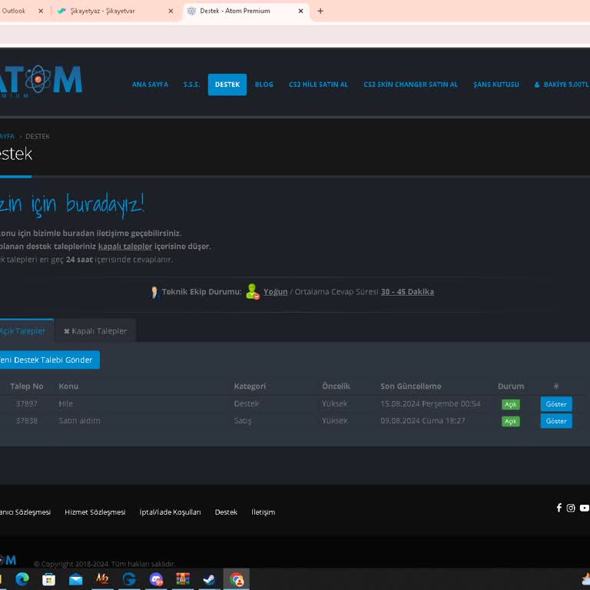Click the BAKİYE 5.00TL account link
This screenshot has height=590, width=590.
coord(562,85)
